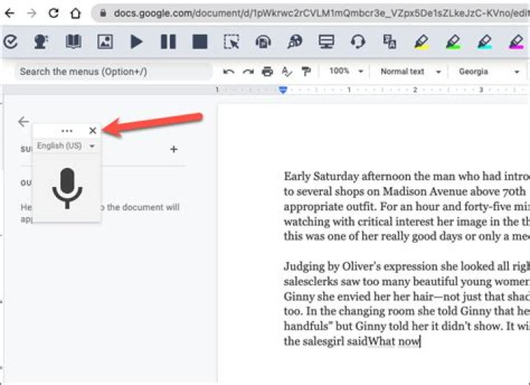Screen dimensions: 530x385
Task: Add a summary with the plus button
Action: pos(174,149)
